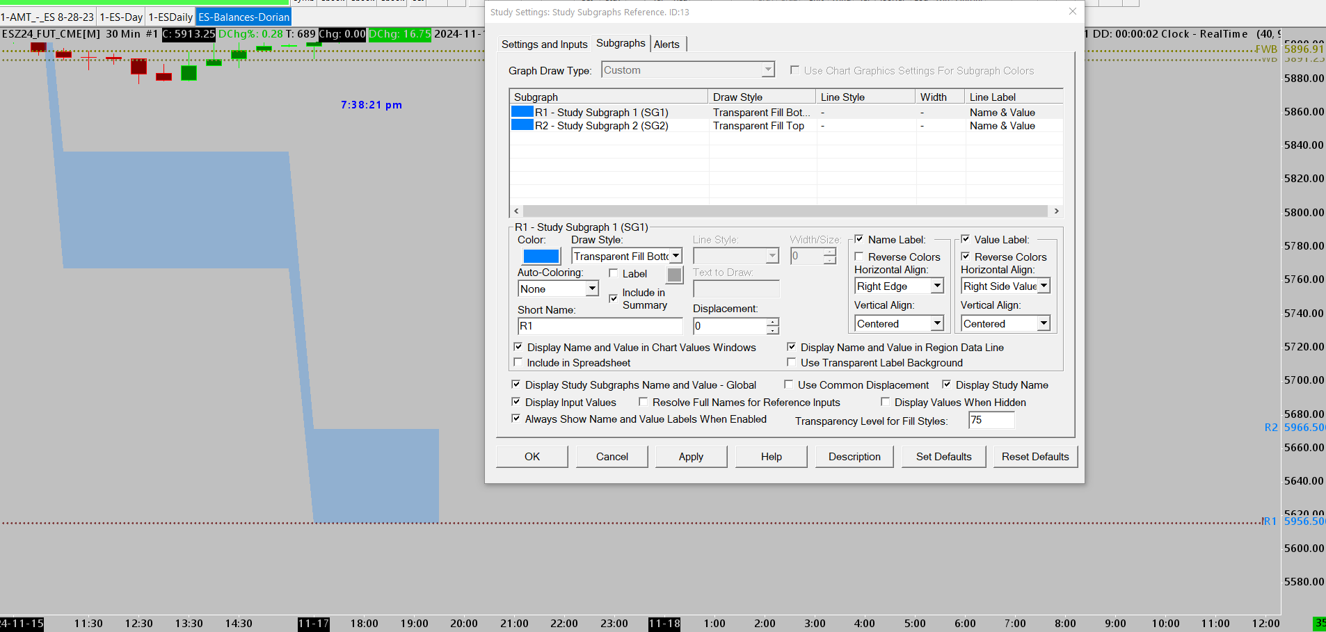Enable Include in Spreadsheet checkbox
Viewport: 1326px width, 632px height.
click(518, 362)
